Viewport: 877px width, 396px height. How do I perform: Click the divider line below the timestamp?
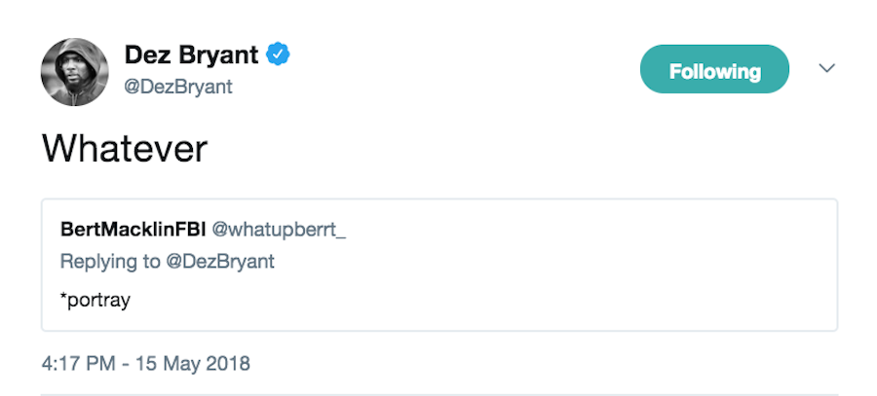[x=438, y=394]
